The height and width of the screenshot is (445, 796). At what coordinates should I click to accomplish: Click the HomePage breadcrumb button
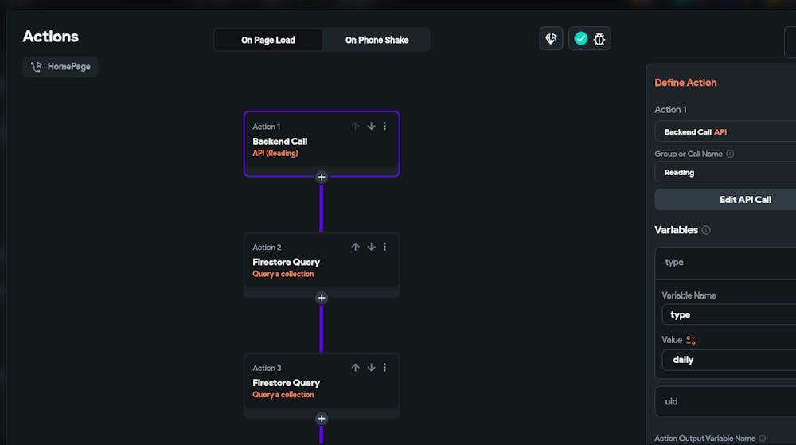click(x=60, y=67)
